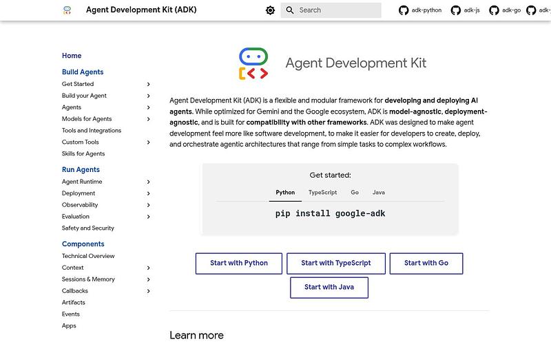This screenshot has height=344, width=551.
Task: Expand the Agent Runtime chevron
Action: pos(148,182)
